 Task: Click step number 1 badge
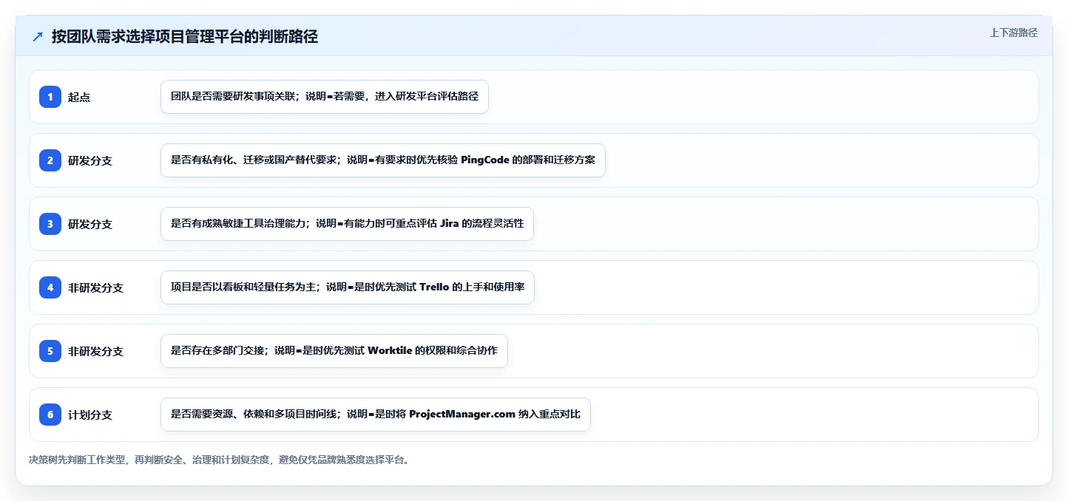(x=50, y=97)
